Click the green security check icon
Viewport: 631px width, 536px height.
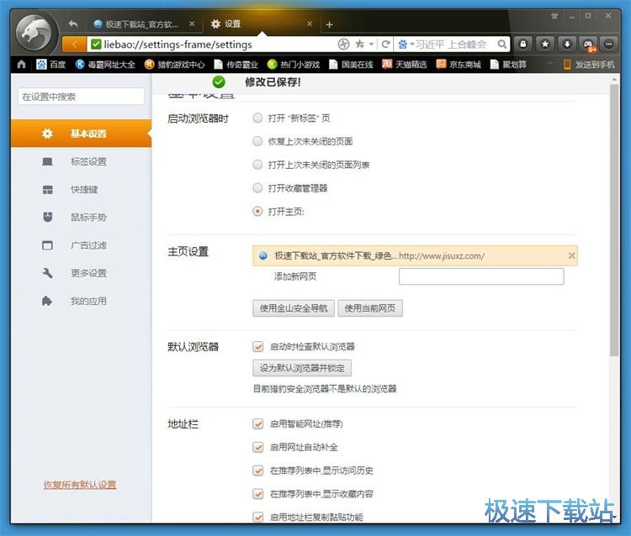pyautogui.click(x=96, y=45)
